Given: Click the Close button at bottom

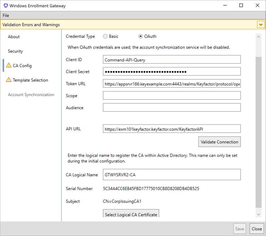Looking at the screenshot, I should (x=257, y=229).
